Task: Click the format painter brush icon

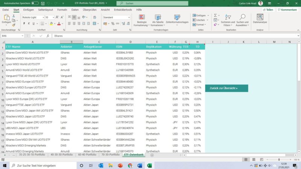Action: [14, 25]
